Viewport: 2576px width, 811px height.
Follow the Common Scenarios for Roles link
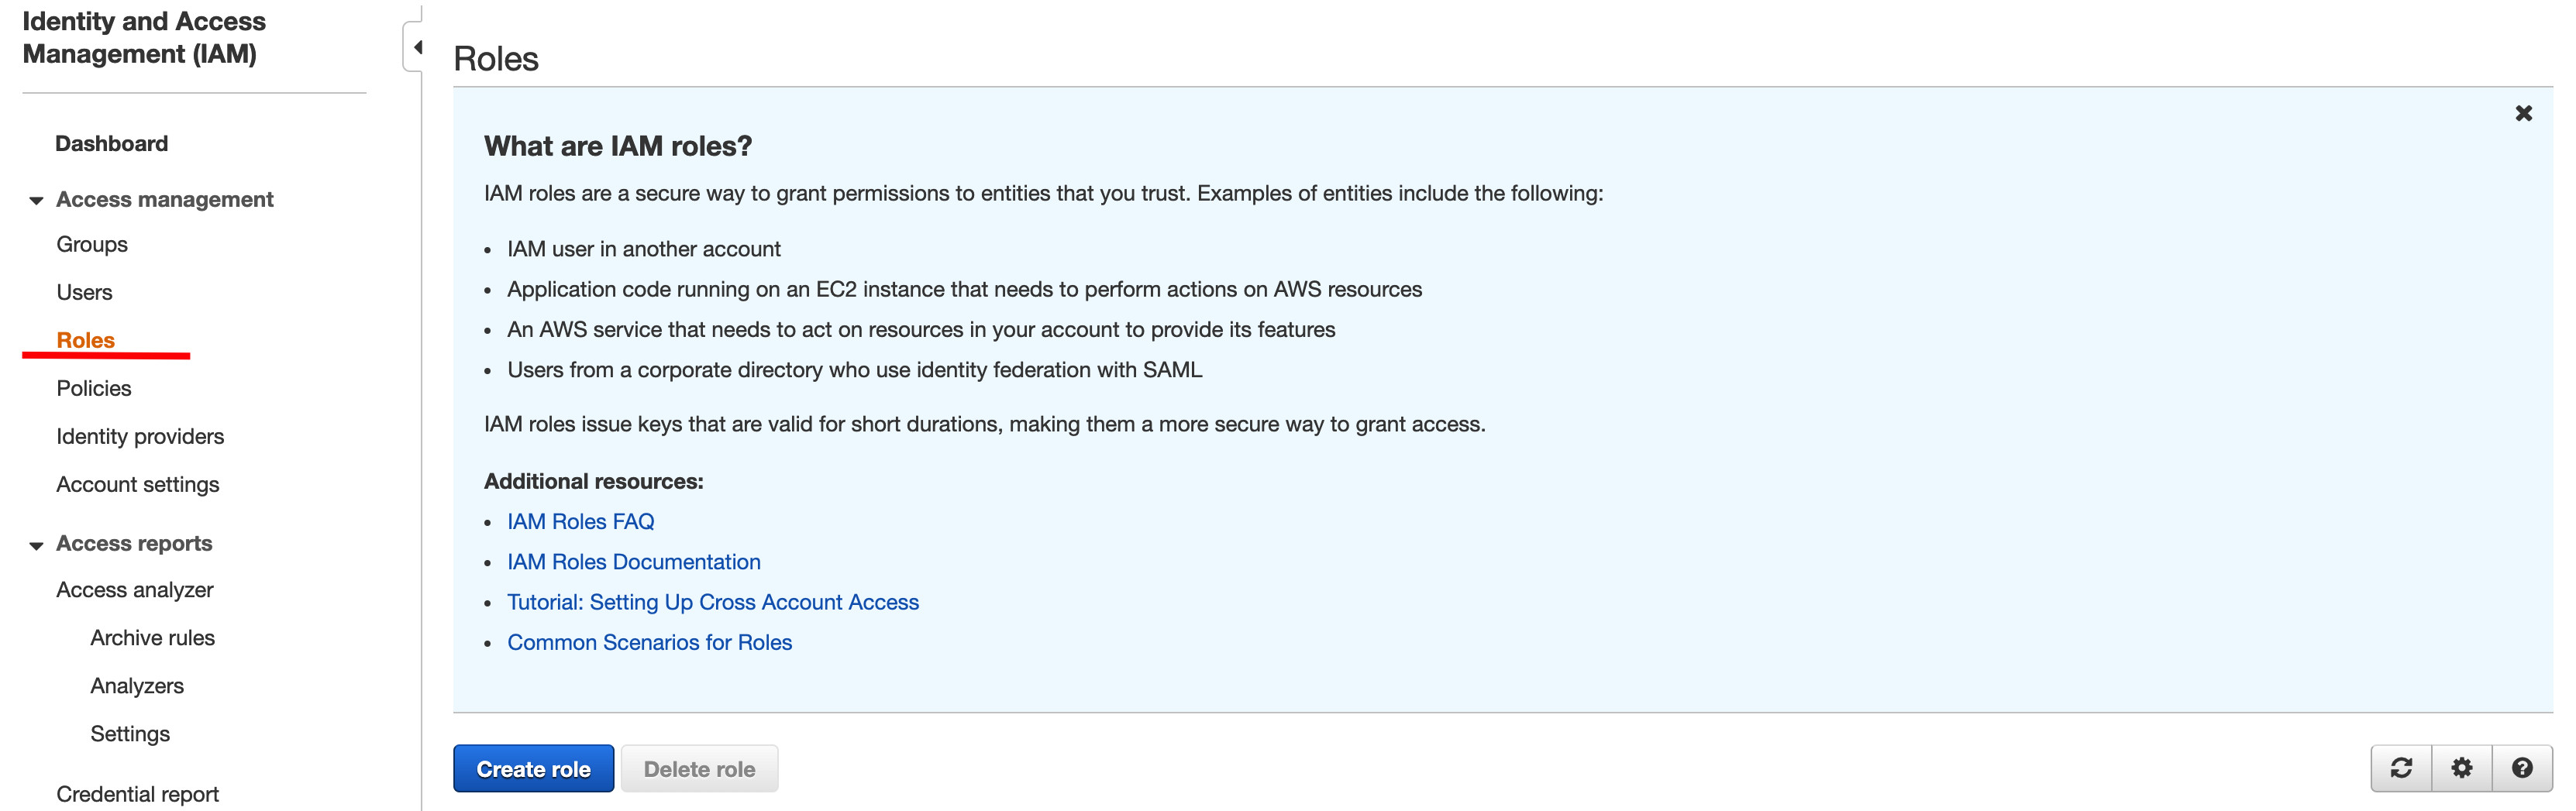click(650, 643)
